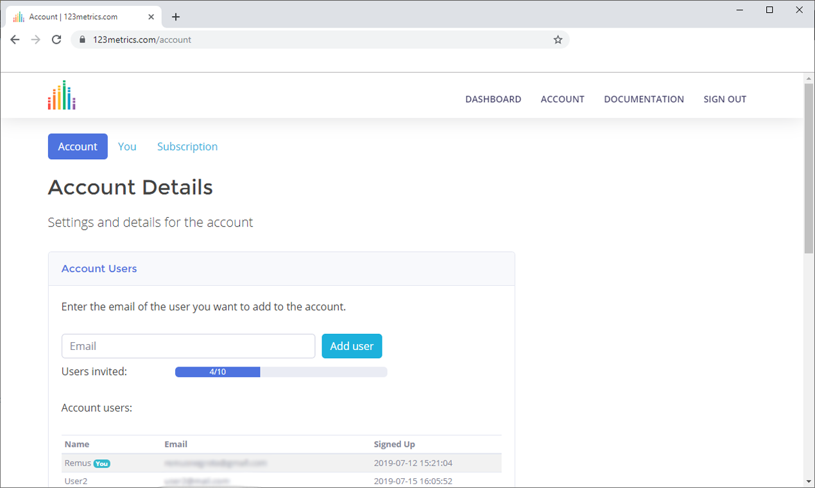This screenshot has width=815, height=488.
Task: Click the Remus user name
Action: point(78,463)
